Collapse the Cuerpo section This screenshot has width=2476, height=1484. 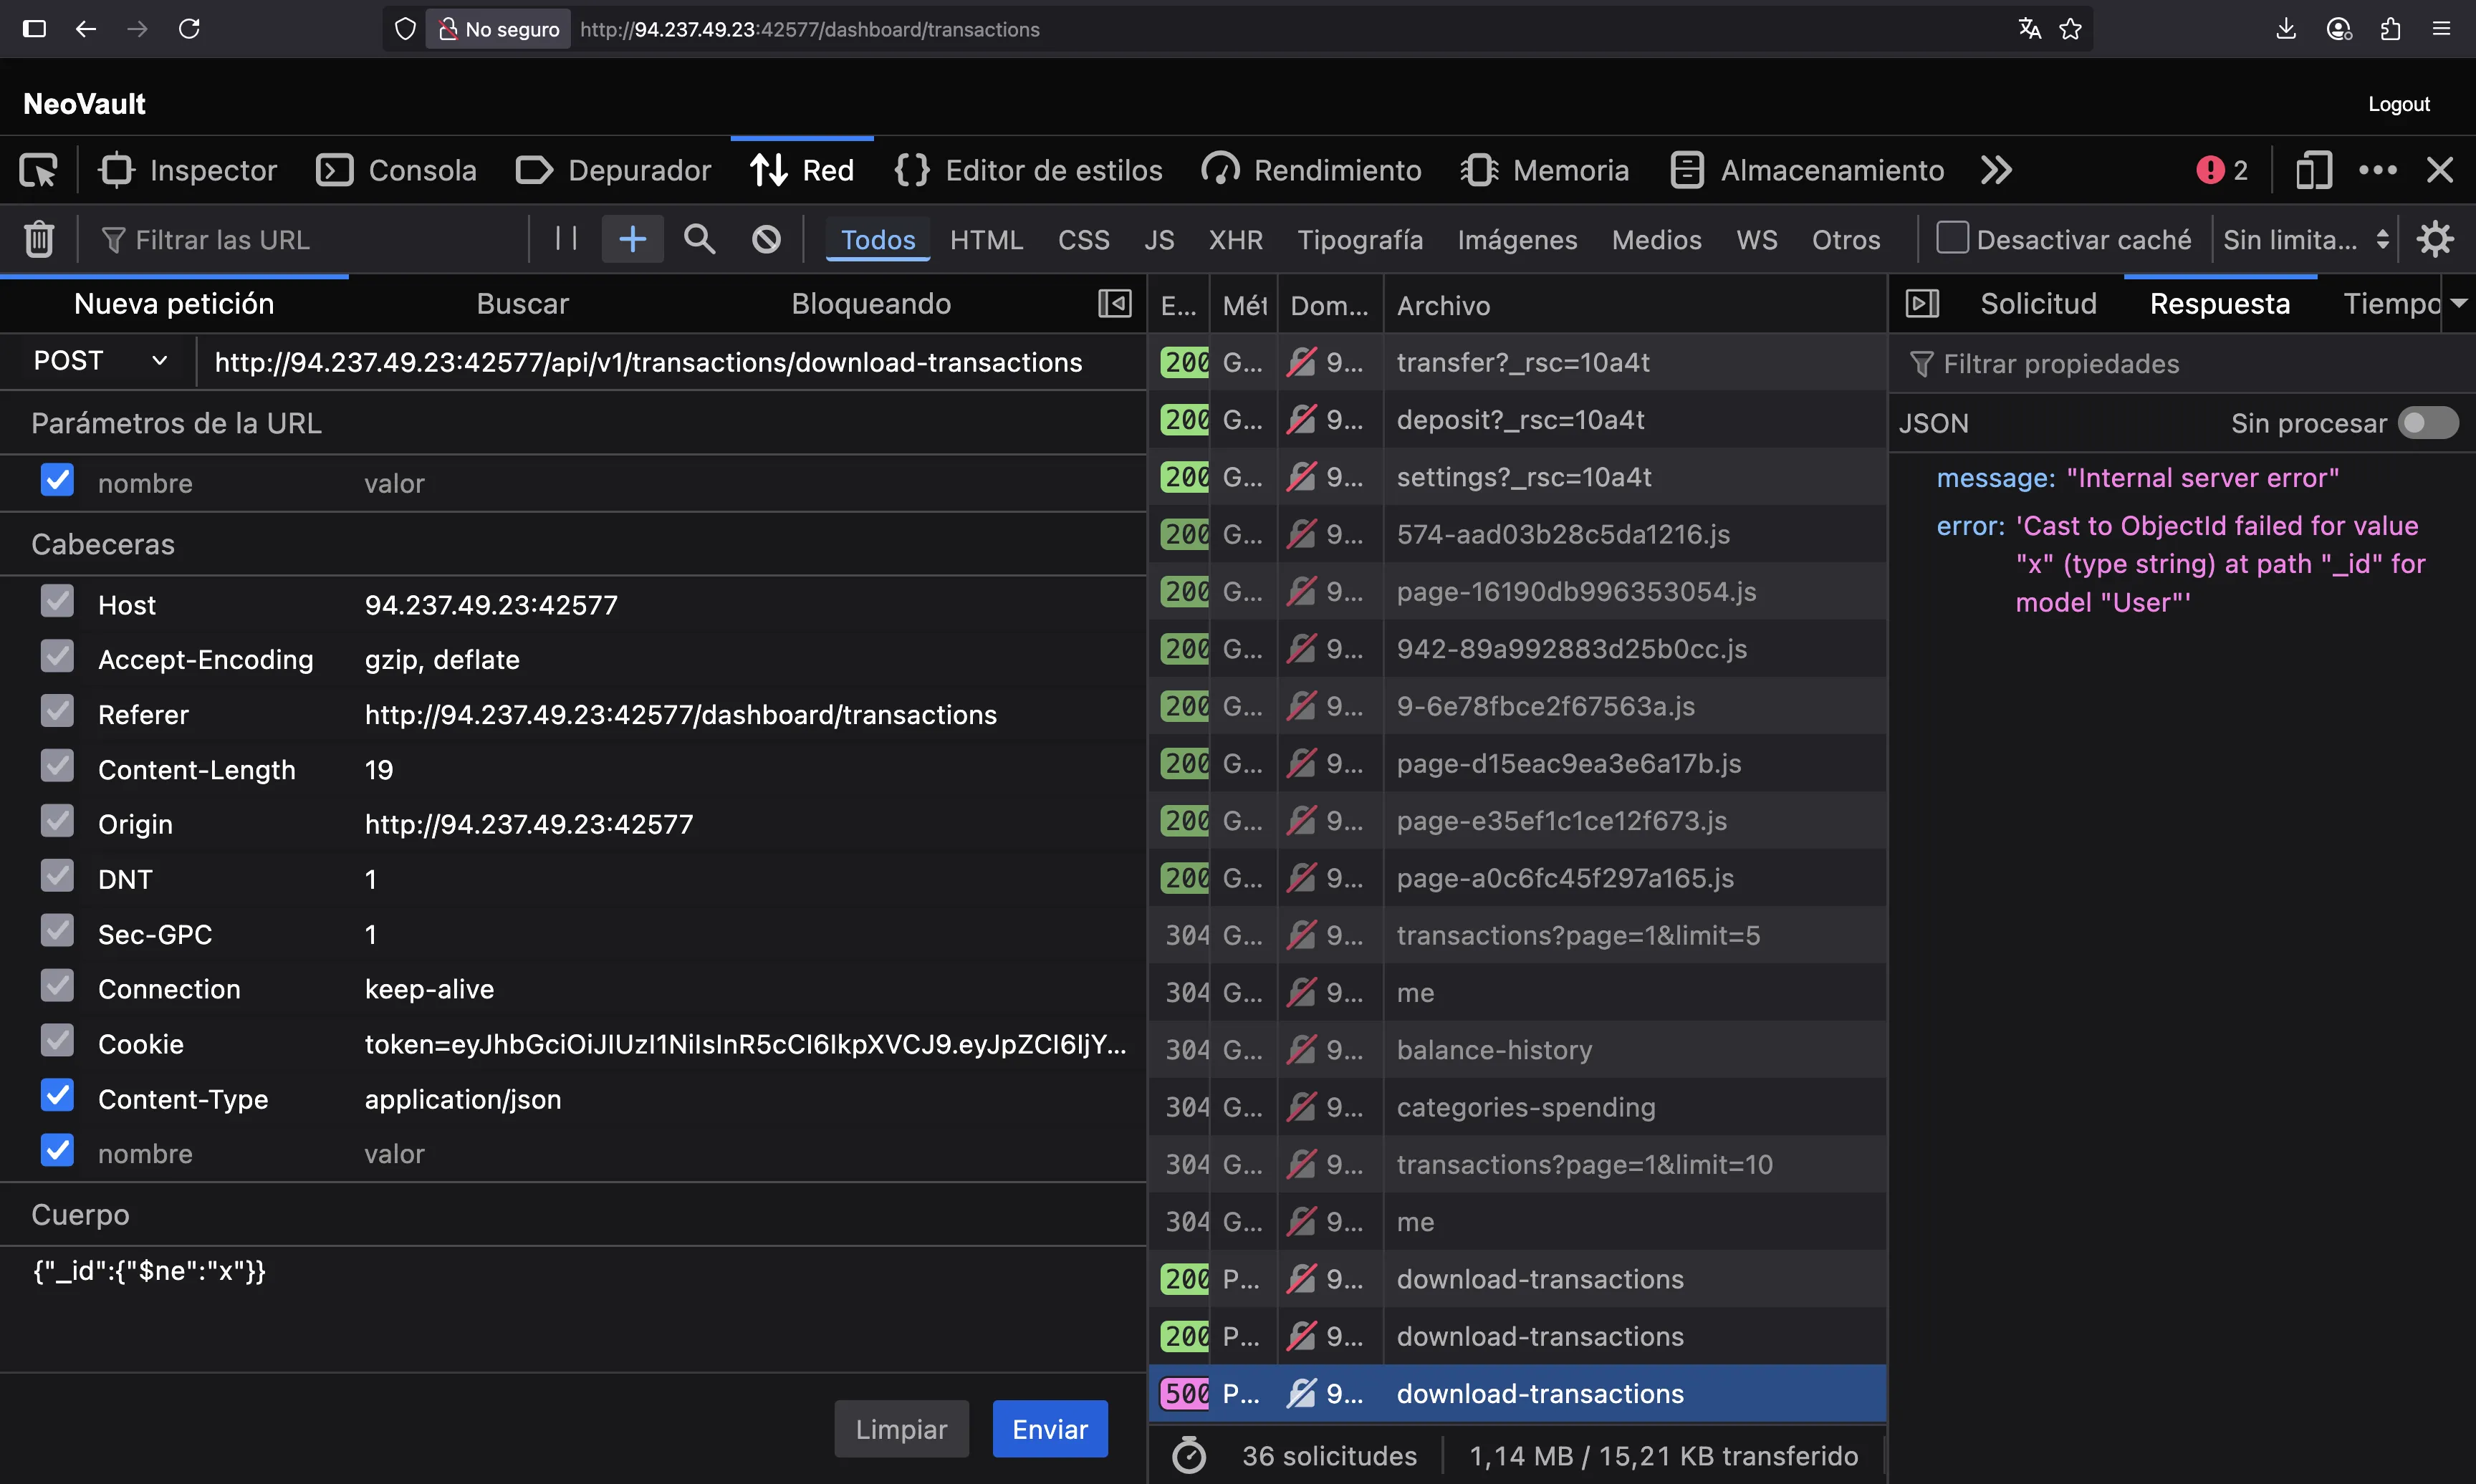(80, 1214)
